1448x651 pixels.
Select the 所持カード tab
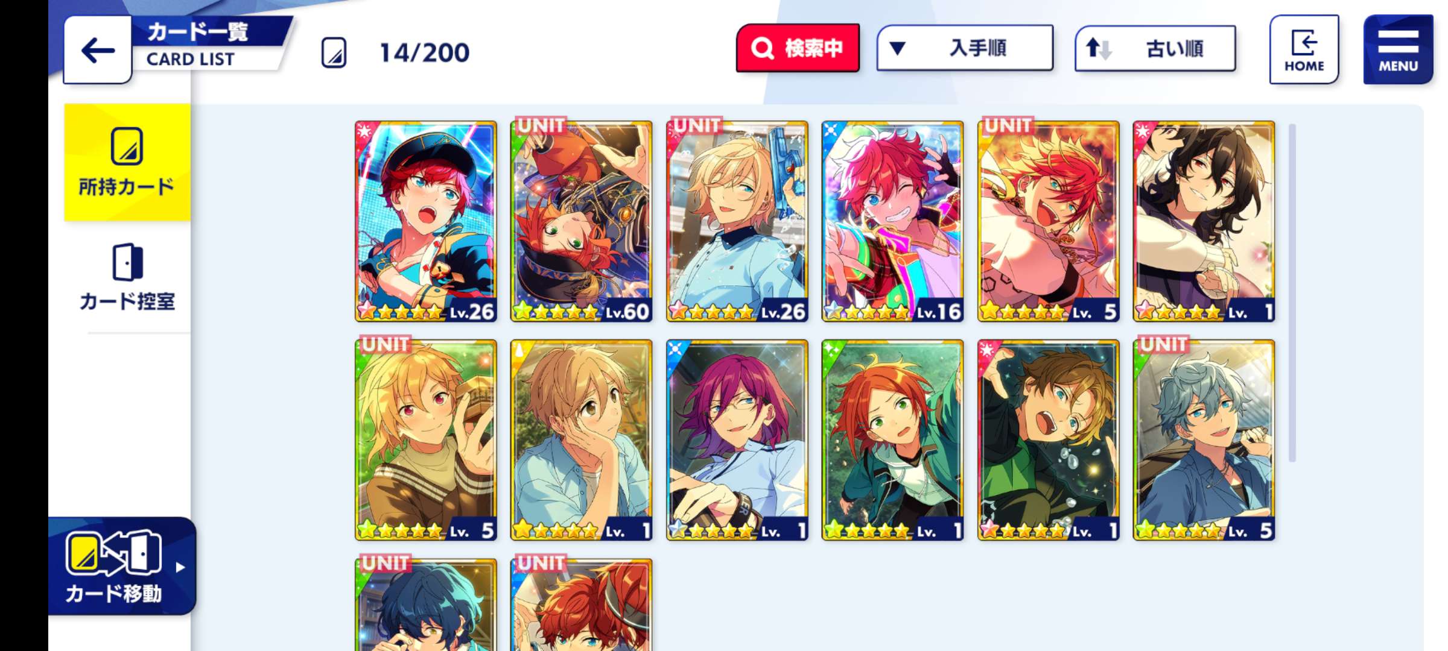[127, 162]
